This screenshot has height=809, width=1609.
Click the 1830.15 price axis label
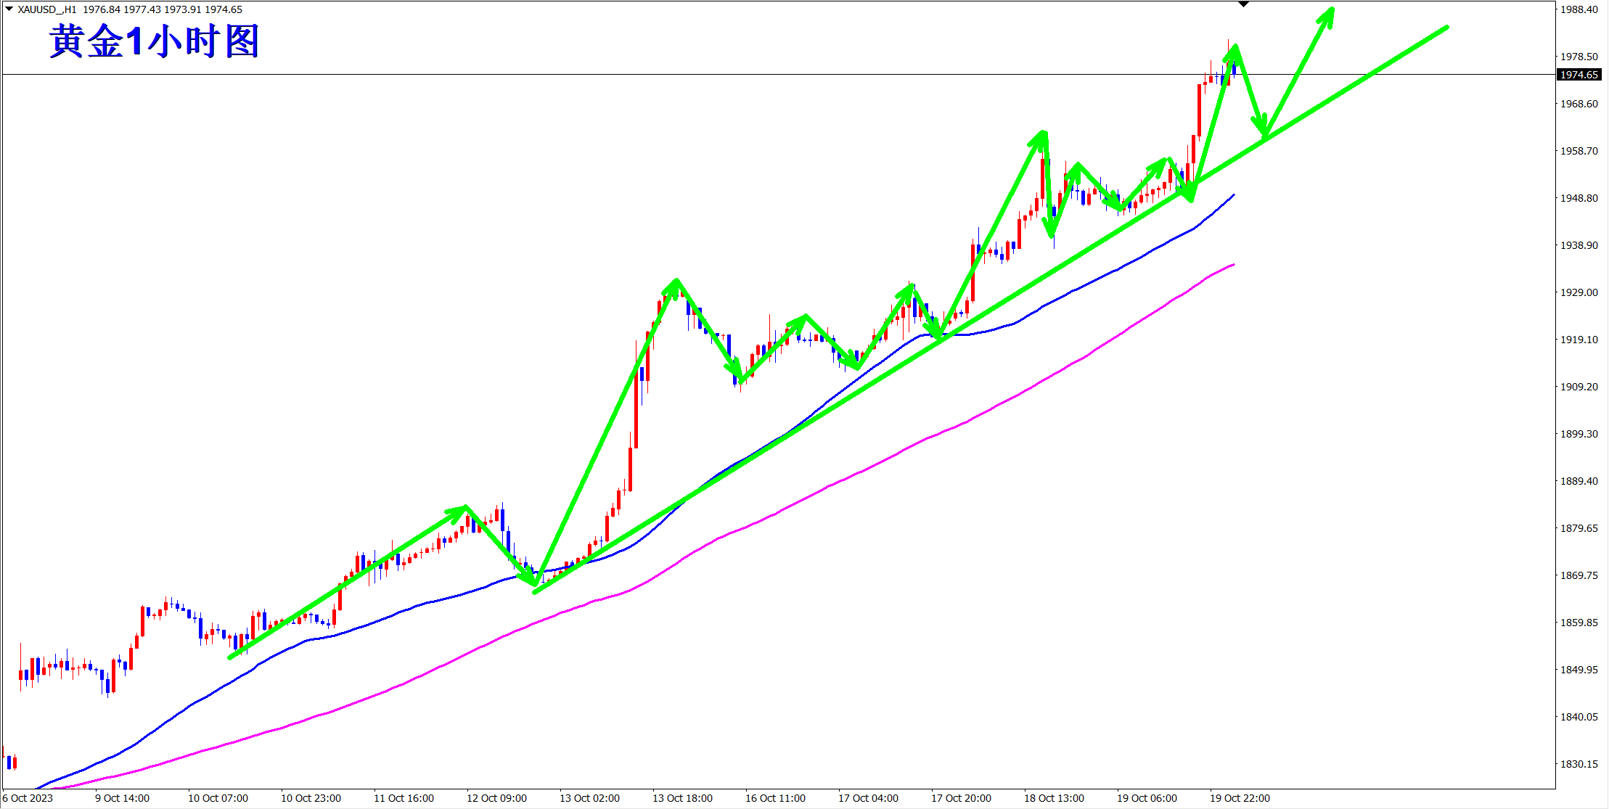coord(1579,764)
